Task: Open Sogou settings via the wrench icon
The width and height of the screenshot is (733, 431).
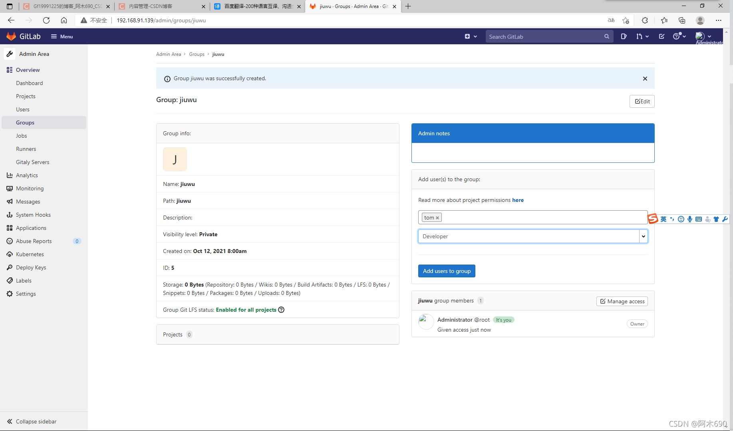Action: (x=725, y=219)
